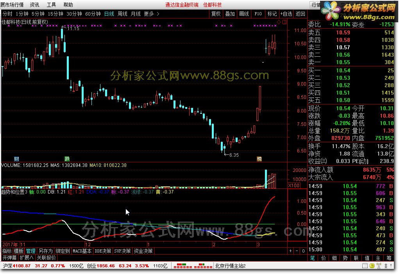
Task: Click the '管理' manage tab at bottom
Action: click(x=30, y=251)
